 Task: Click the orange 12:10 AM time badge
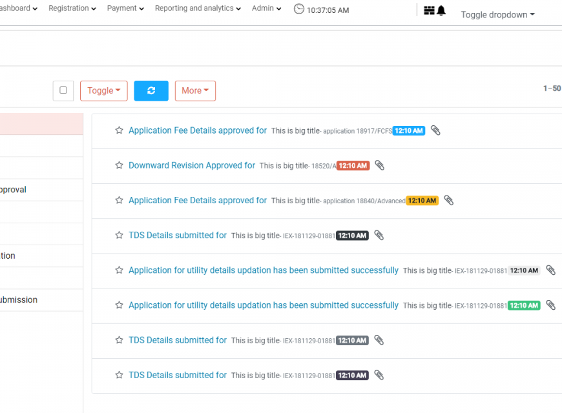[422, 201]
